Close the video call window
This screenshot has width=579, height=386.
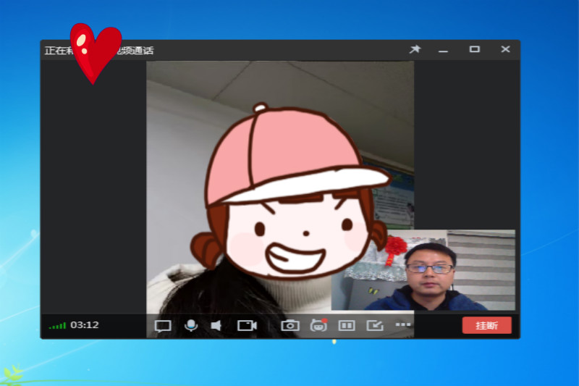[505, 50]
